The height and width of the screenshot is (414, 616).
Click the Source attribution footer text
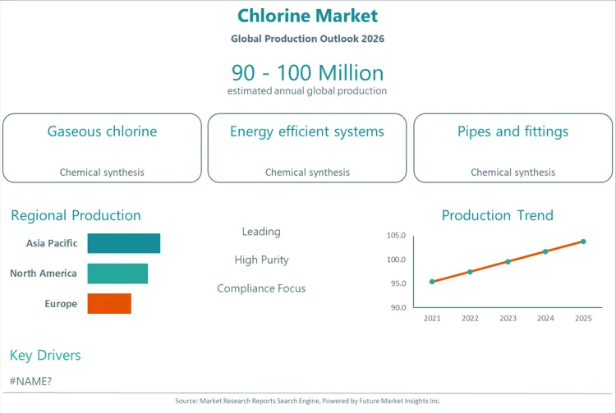click(x=308, y=401)
